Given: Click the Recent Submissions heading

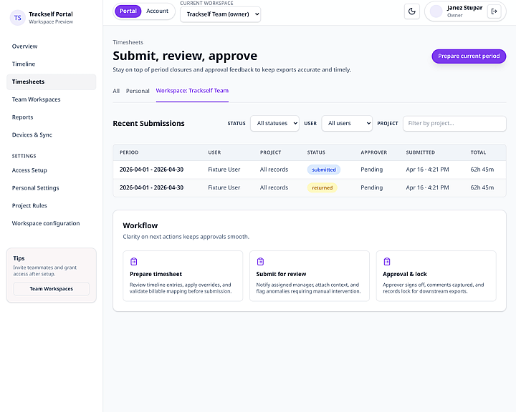Looking at the screenshot, I should (149, 124).
